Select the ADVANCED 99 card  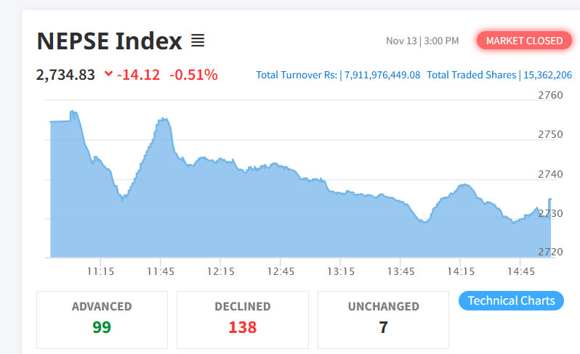(102, 319)
